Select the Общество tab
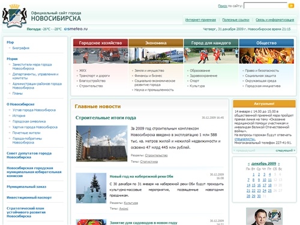 click(x=266, y=43)
